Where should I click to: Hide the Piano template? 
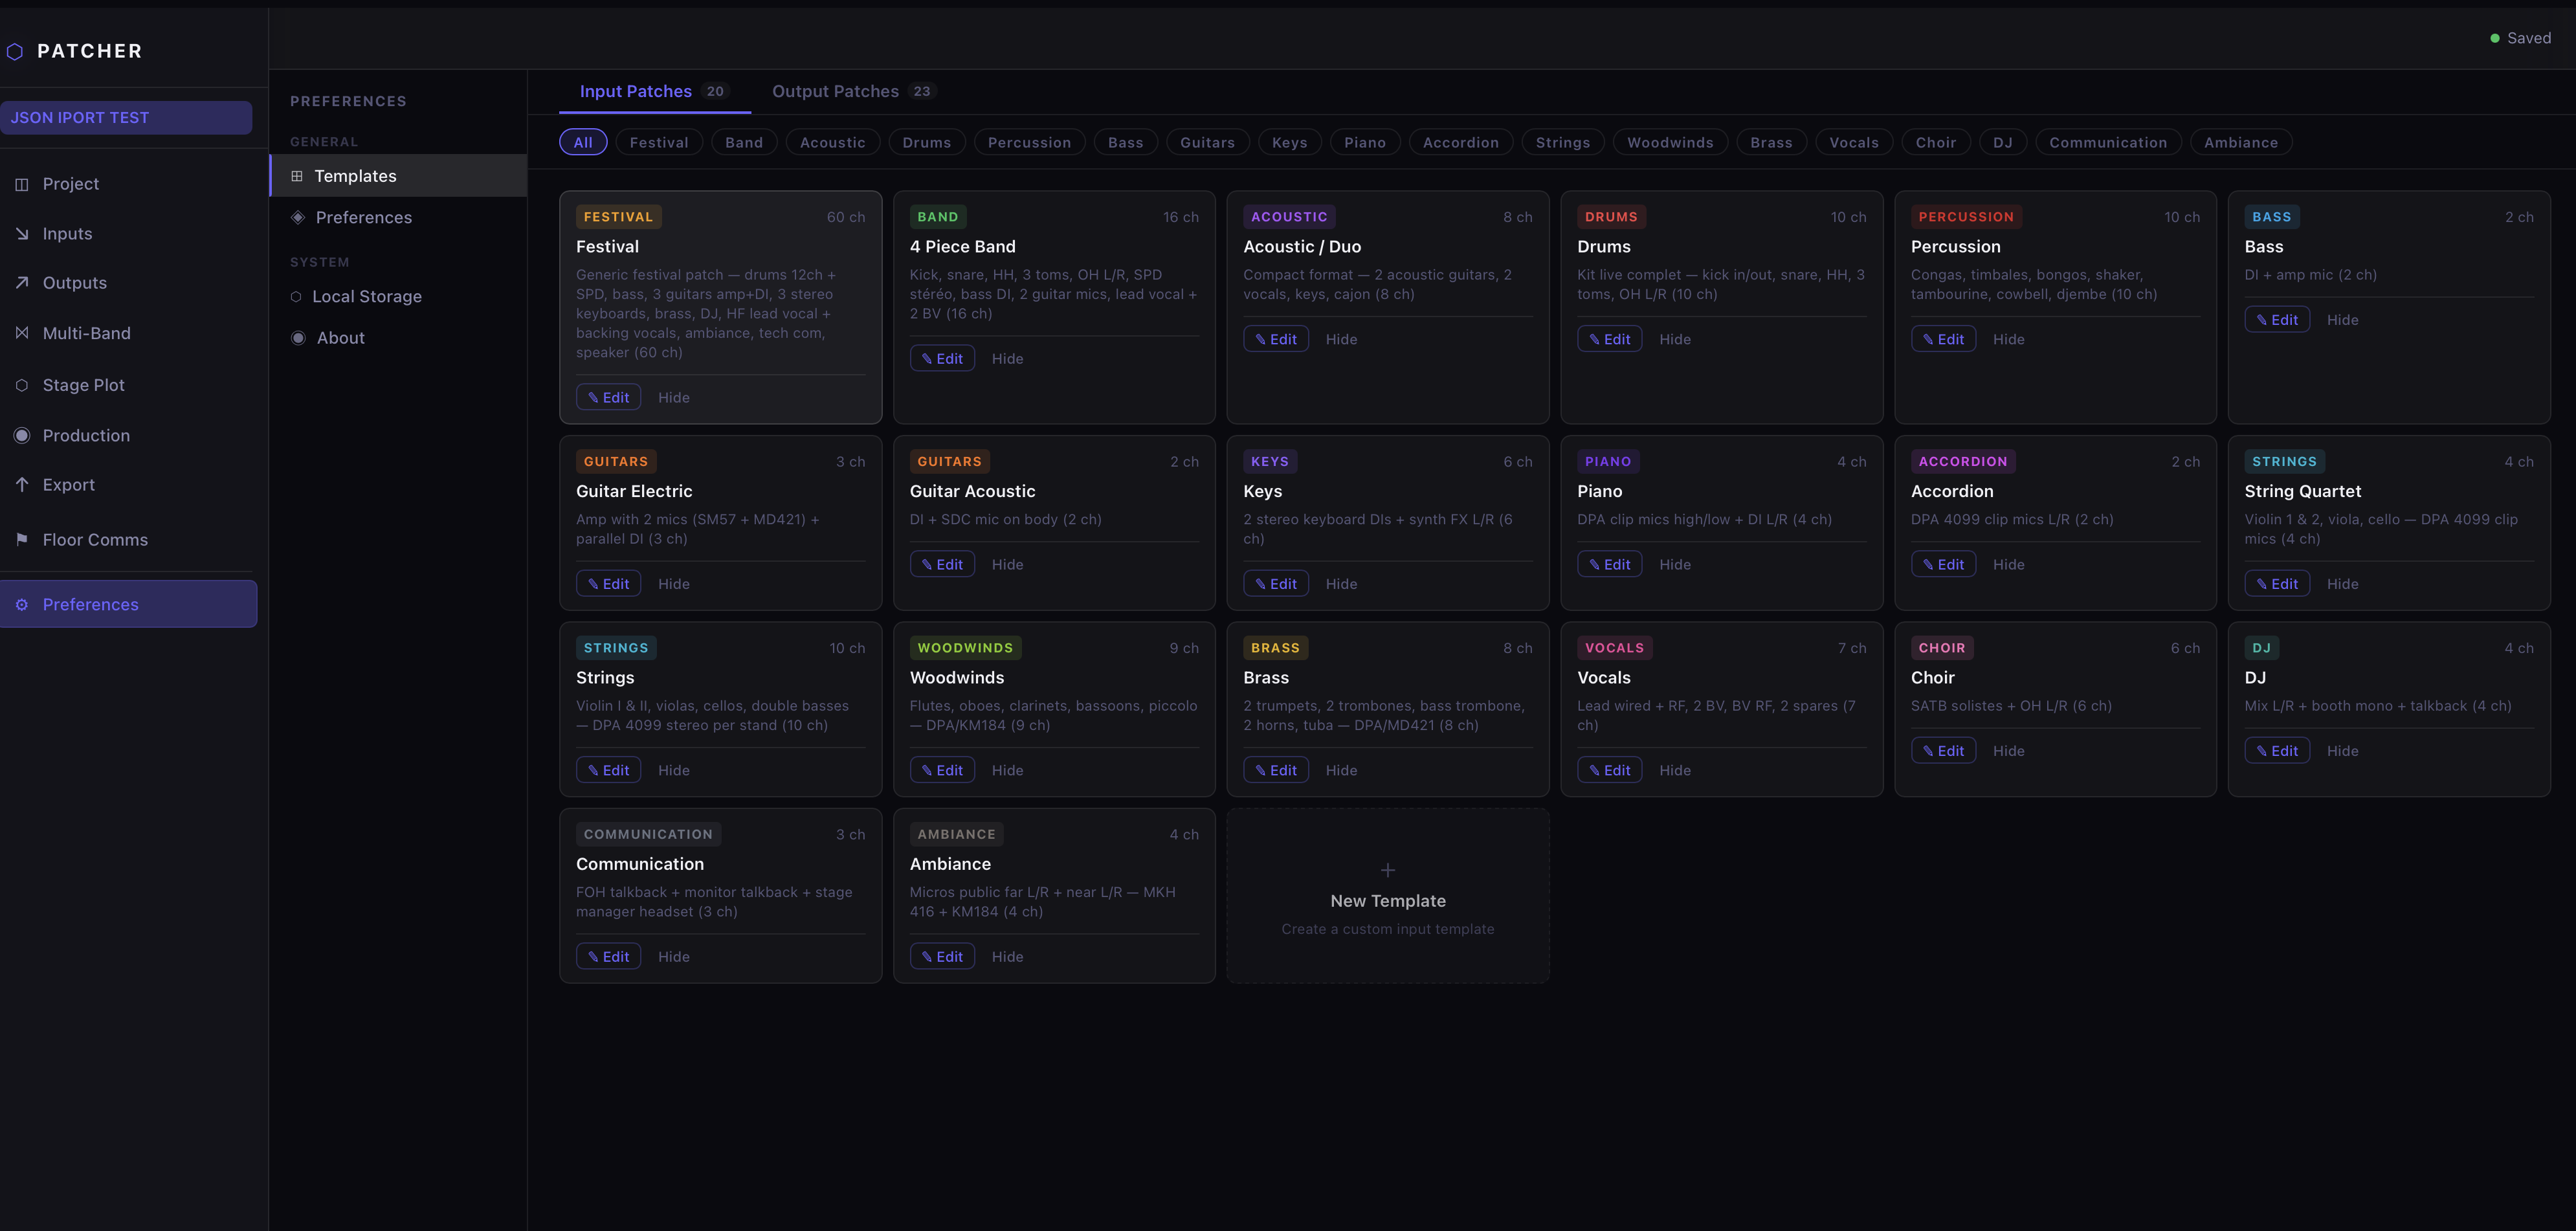coord(1675,564)
